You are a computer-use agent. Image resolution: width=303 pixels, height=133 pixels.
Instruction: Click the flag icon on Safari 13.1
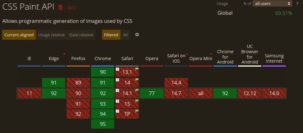coord(137,69)
